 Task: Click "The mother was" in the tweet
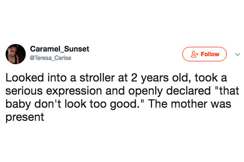click(190, 104)
